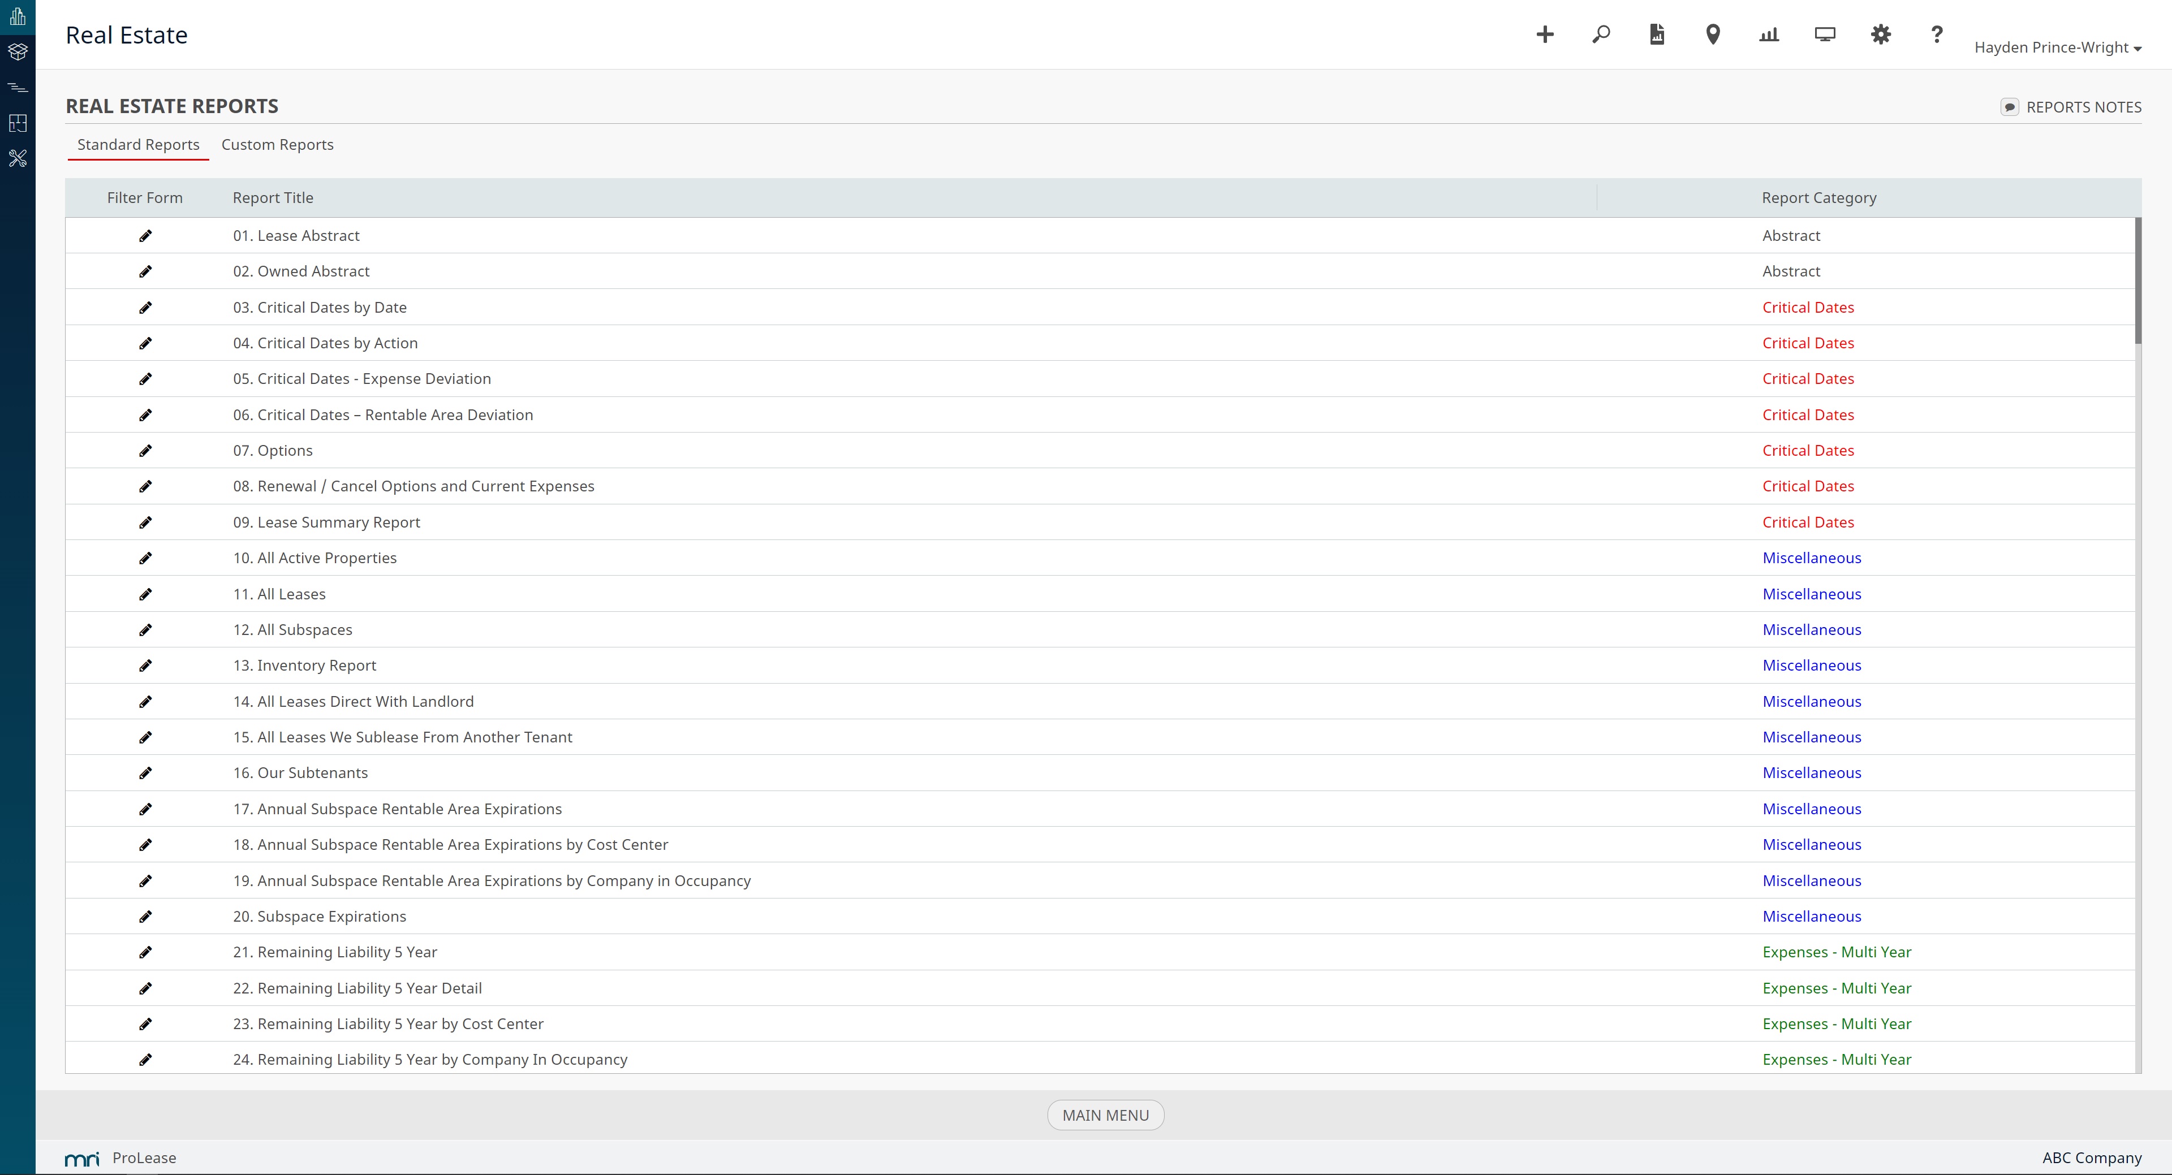This screenshot has width=2172, height=1175.
Task: Click the plus add icon in header
Action: point(1545,34)
